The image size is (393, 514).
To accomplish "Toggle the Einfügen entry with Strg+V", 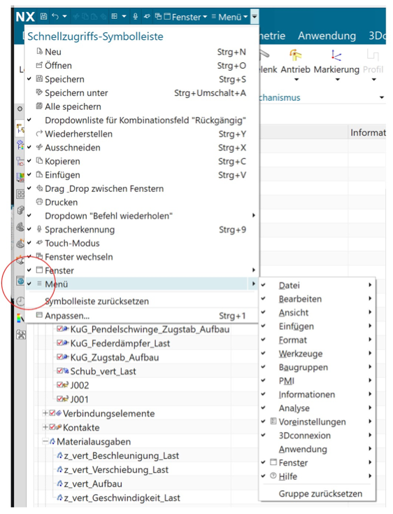I will point(142,175).
